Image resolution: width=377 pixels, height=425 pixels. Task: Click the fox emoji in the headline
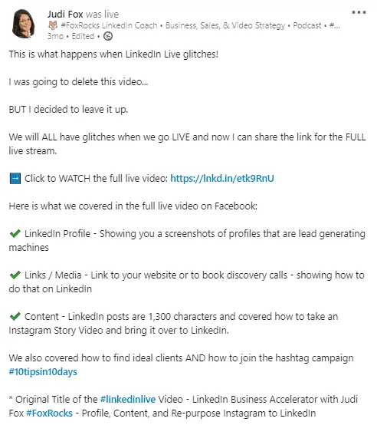tap(53, 25)
